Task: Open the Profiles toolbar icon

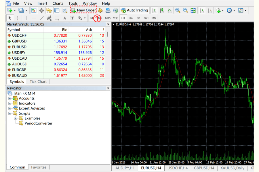Action: click(x=21, y=10)
